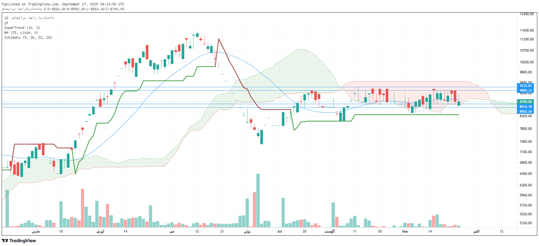This screenshot has width=539, height=246.
Task: Select the 8700.00 current price label
Action: coord(526,102)
